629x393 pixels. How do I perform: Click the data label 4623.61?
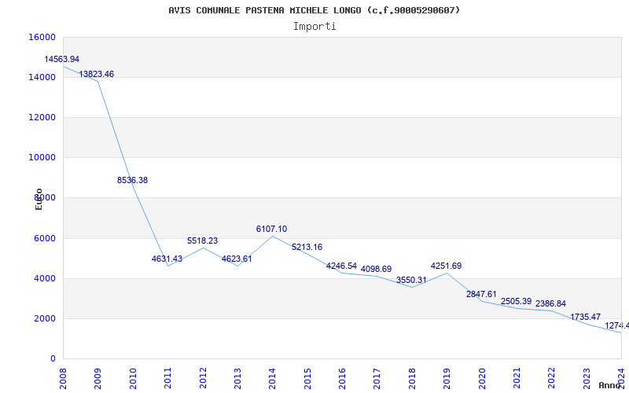[x=237, y=259]
